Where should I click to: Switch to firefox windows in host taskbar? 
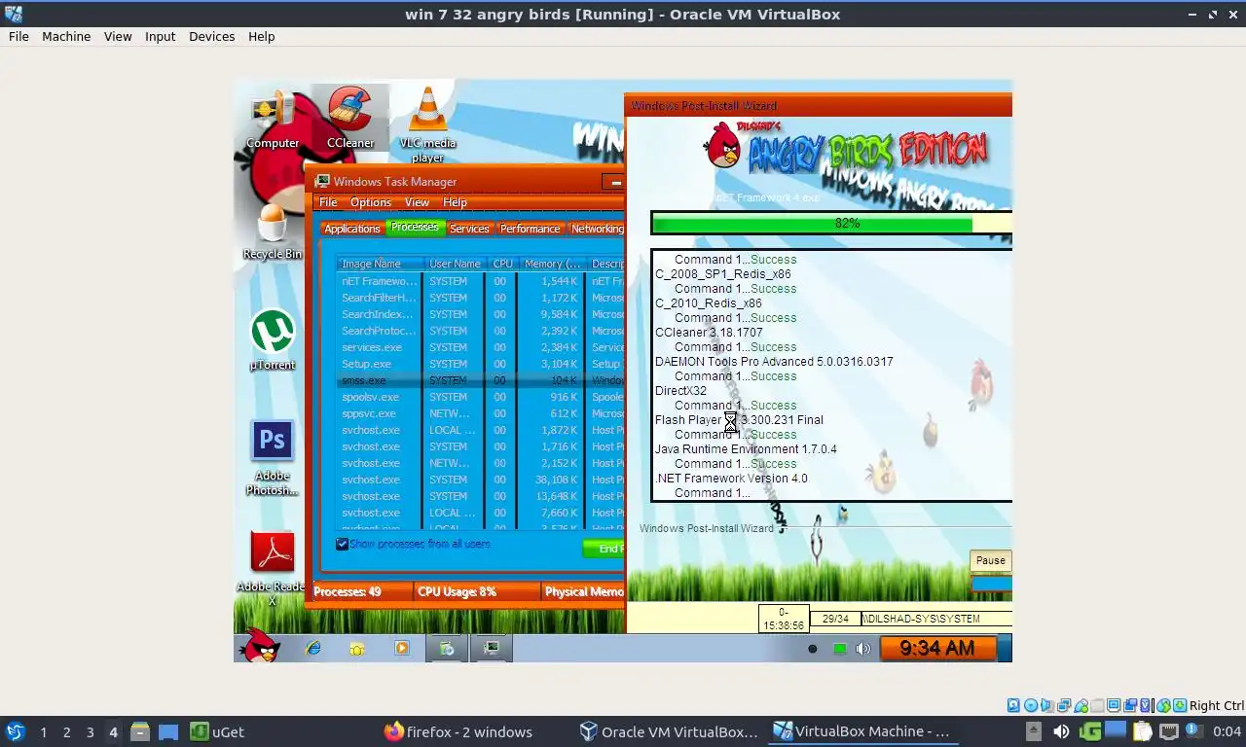(458, 731)
